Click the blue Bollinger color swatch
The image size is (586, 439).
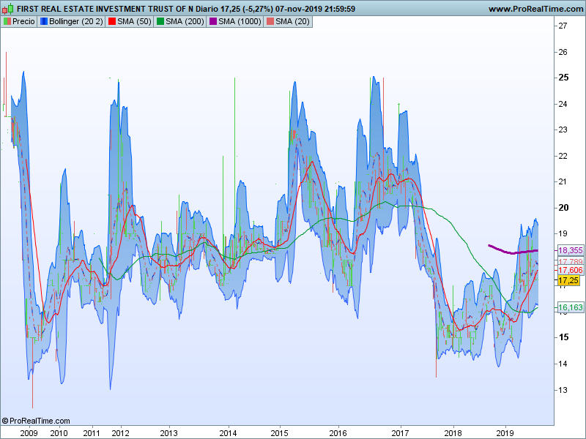tap(44, 22)
